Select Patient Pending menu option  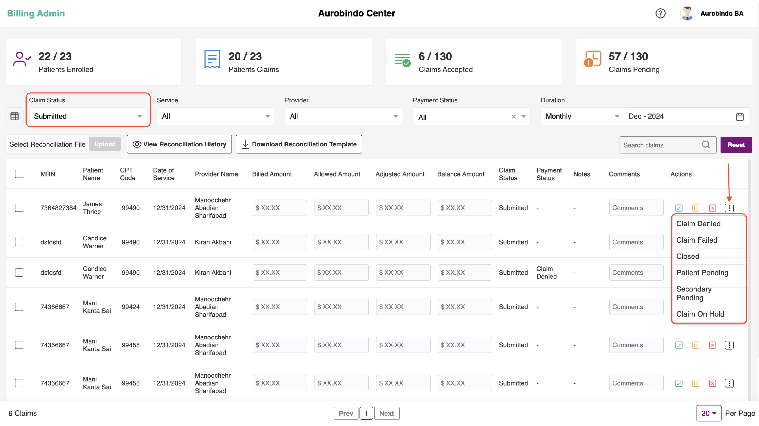tap(702, 273)
